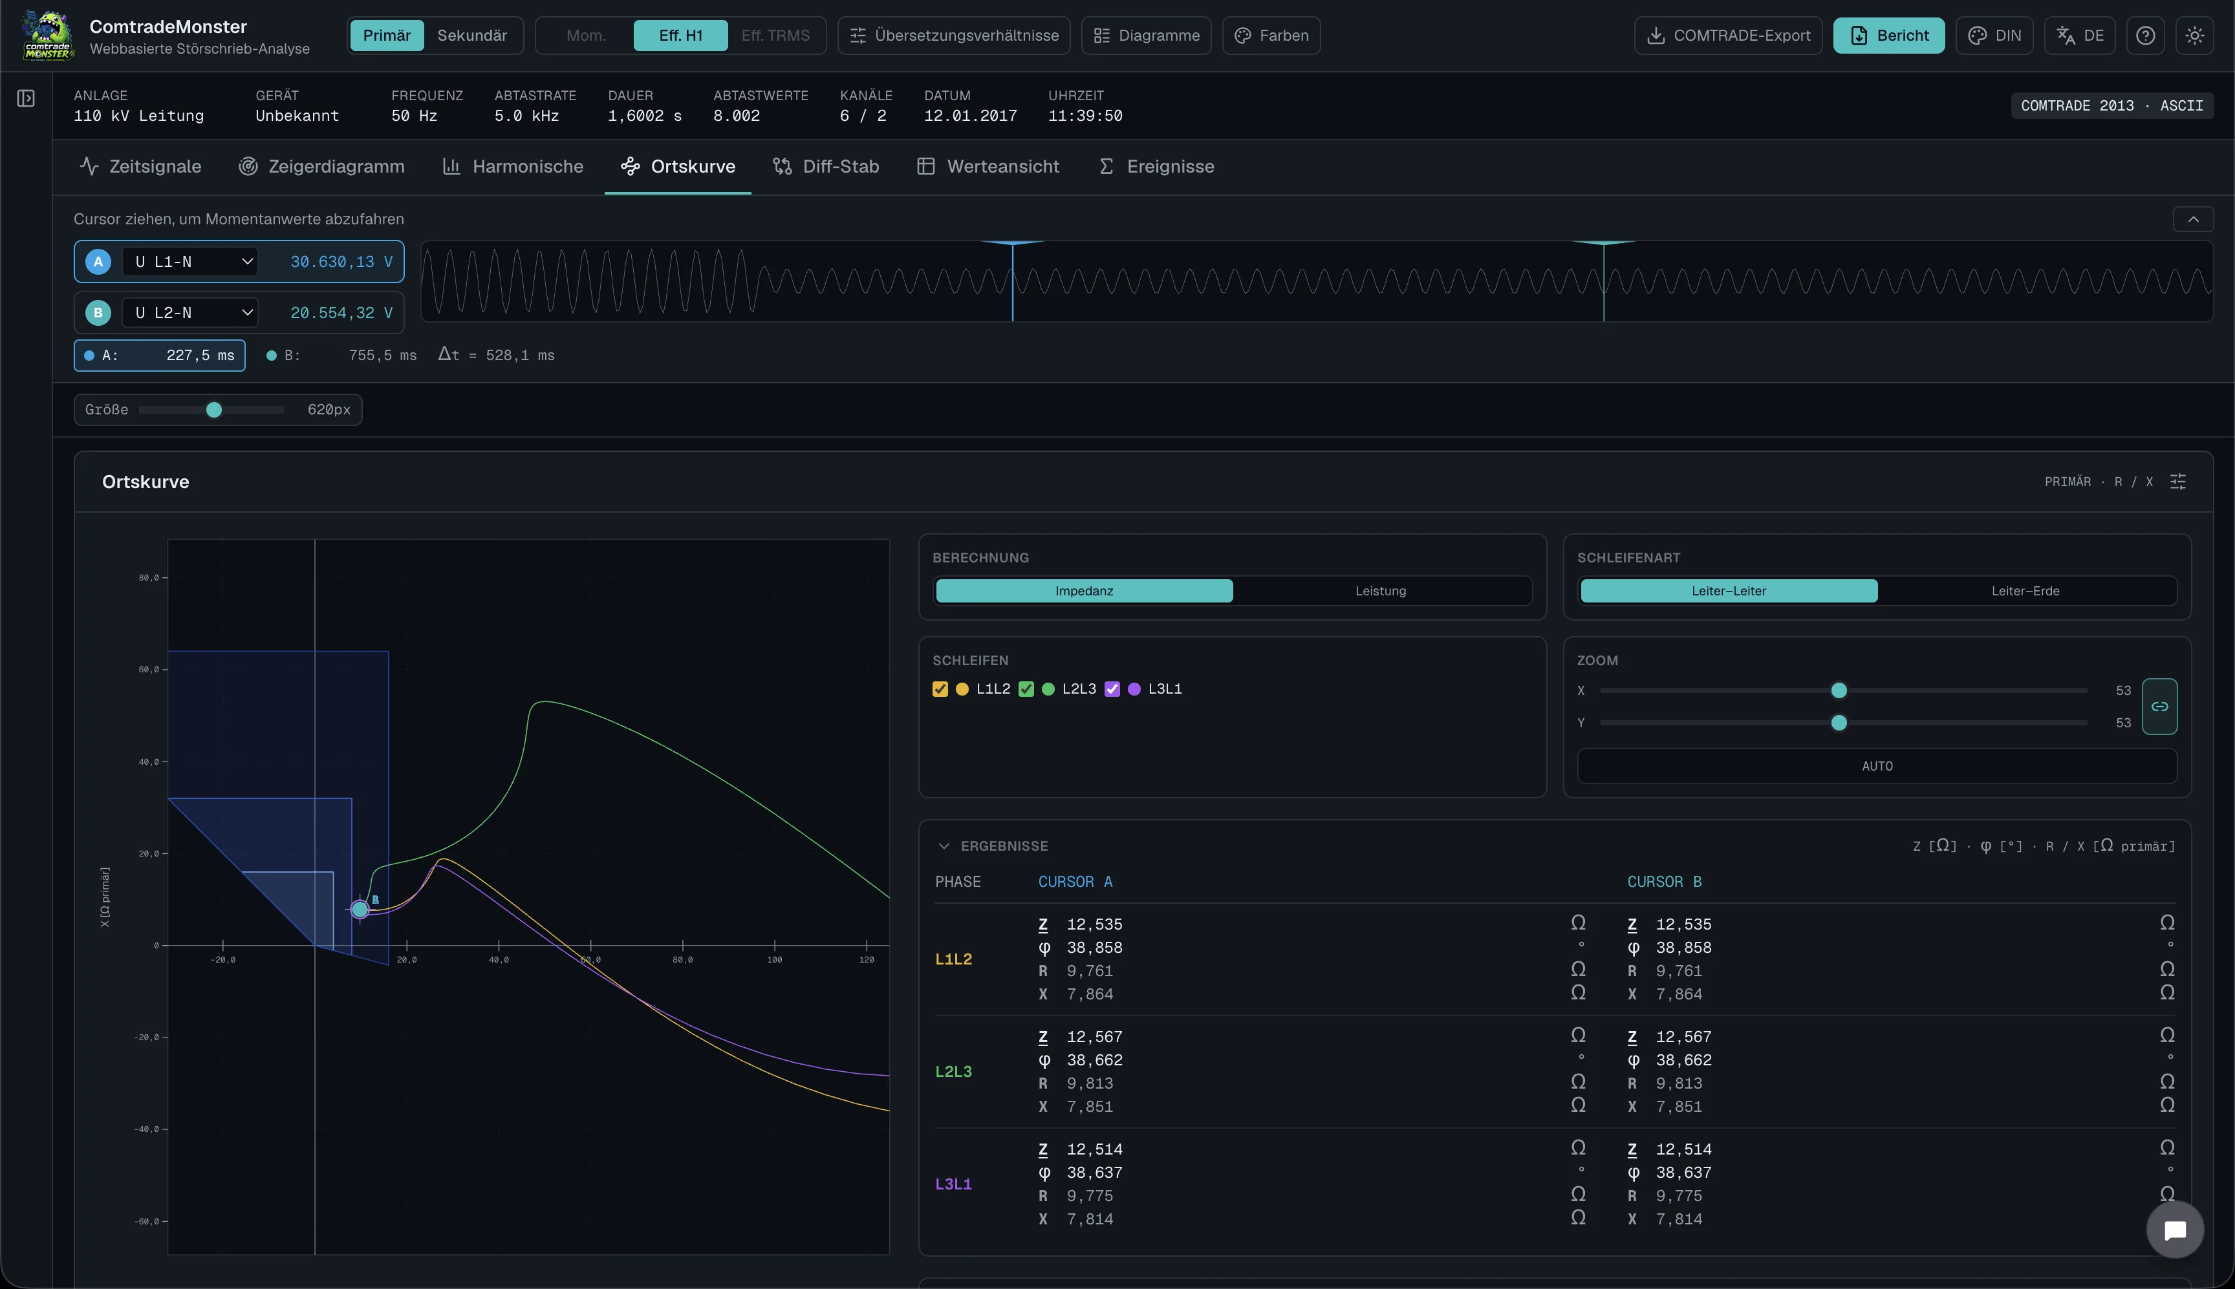
Task: Click the L1L2 phase row label
Action: click(954, 960)
